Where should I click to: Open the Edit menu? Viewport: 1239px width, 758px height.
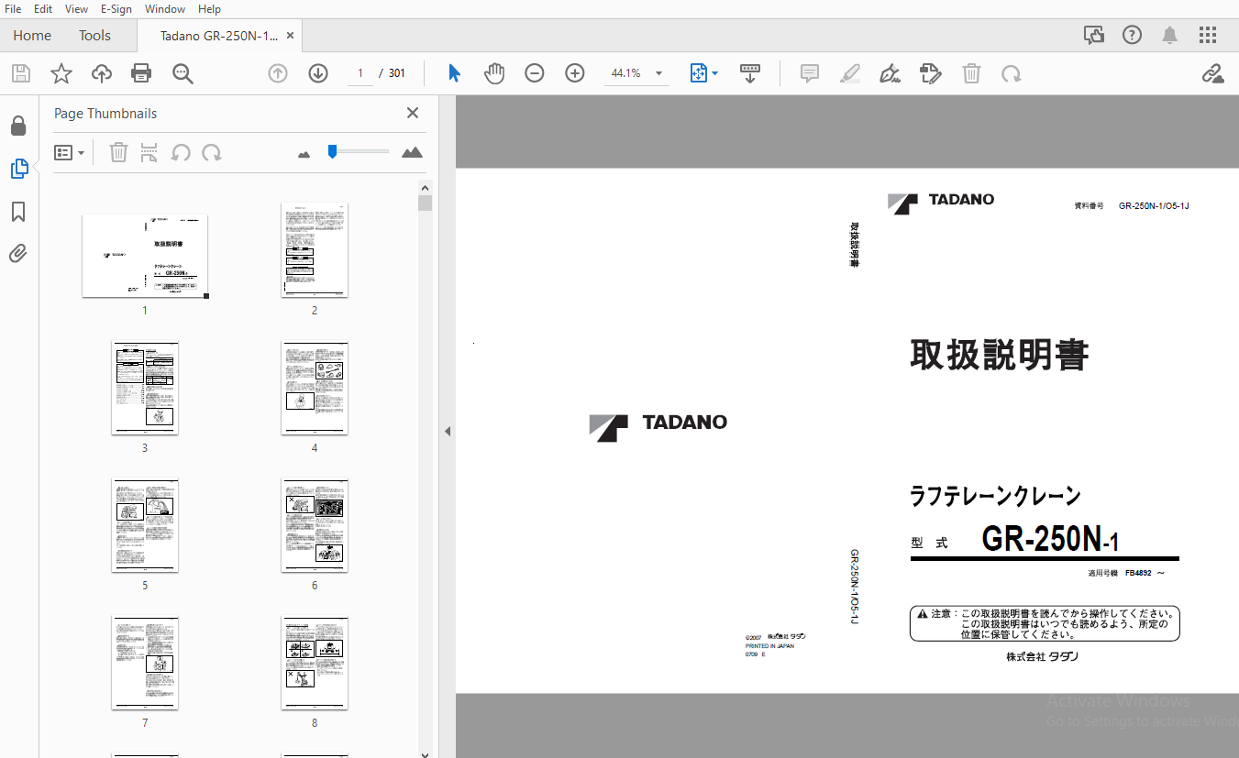click(43, 8)
